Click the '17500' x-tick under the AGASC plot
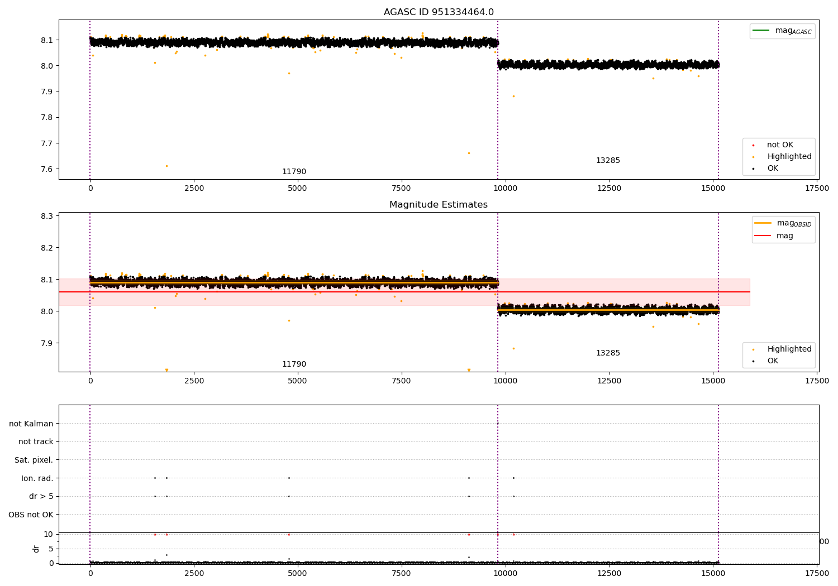The height and width of the screenshot is (586, 838). click(817, 188)
